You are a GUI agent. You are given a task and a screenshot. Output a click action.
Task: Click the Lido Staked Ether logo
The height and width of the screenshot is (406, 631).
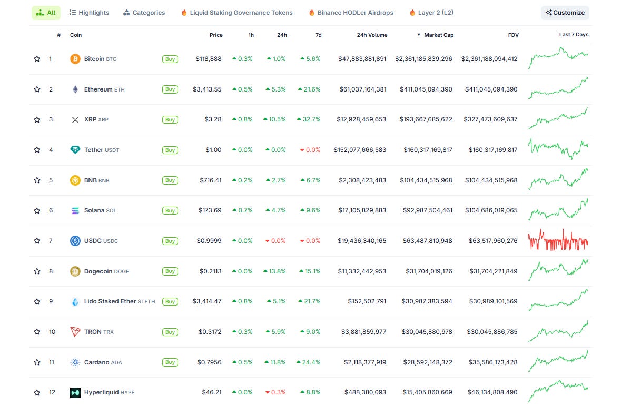tap(75, 301)
